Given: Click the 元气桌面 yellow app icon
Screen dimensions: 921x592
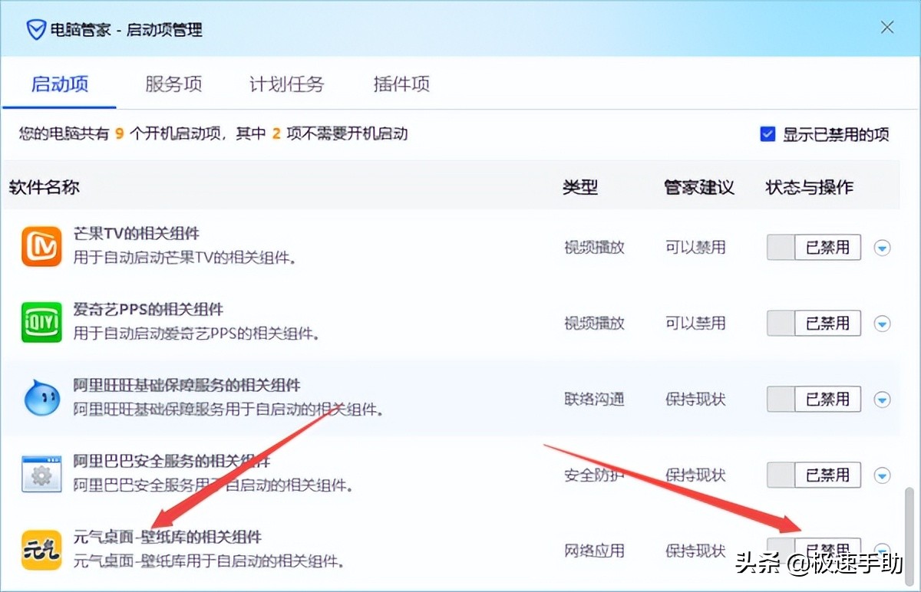Looking at the screenshot, I should pos(41,551).
